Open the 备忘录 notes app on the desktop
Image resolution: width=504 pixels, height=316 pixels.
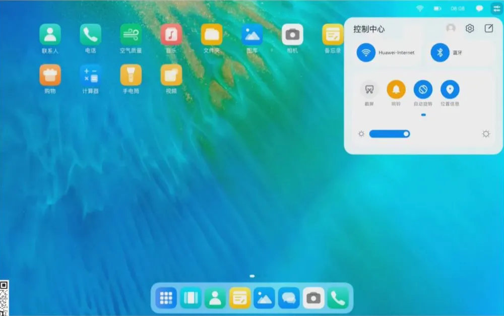point(333,34)
